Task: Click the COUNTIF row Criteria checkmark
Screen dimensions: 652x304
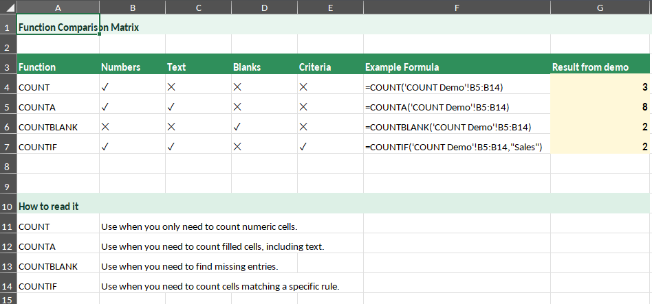Action: tap(303, 147)
